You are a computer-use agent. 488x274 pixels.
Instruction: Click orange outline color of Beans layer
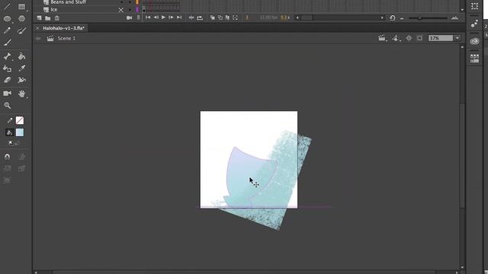click(137, 2)
